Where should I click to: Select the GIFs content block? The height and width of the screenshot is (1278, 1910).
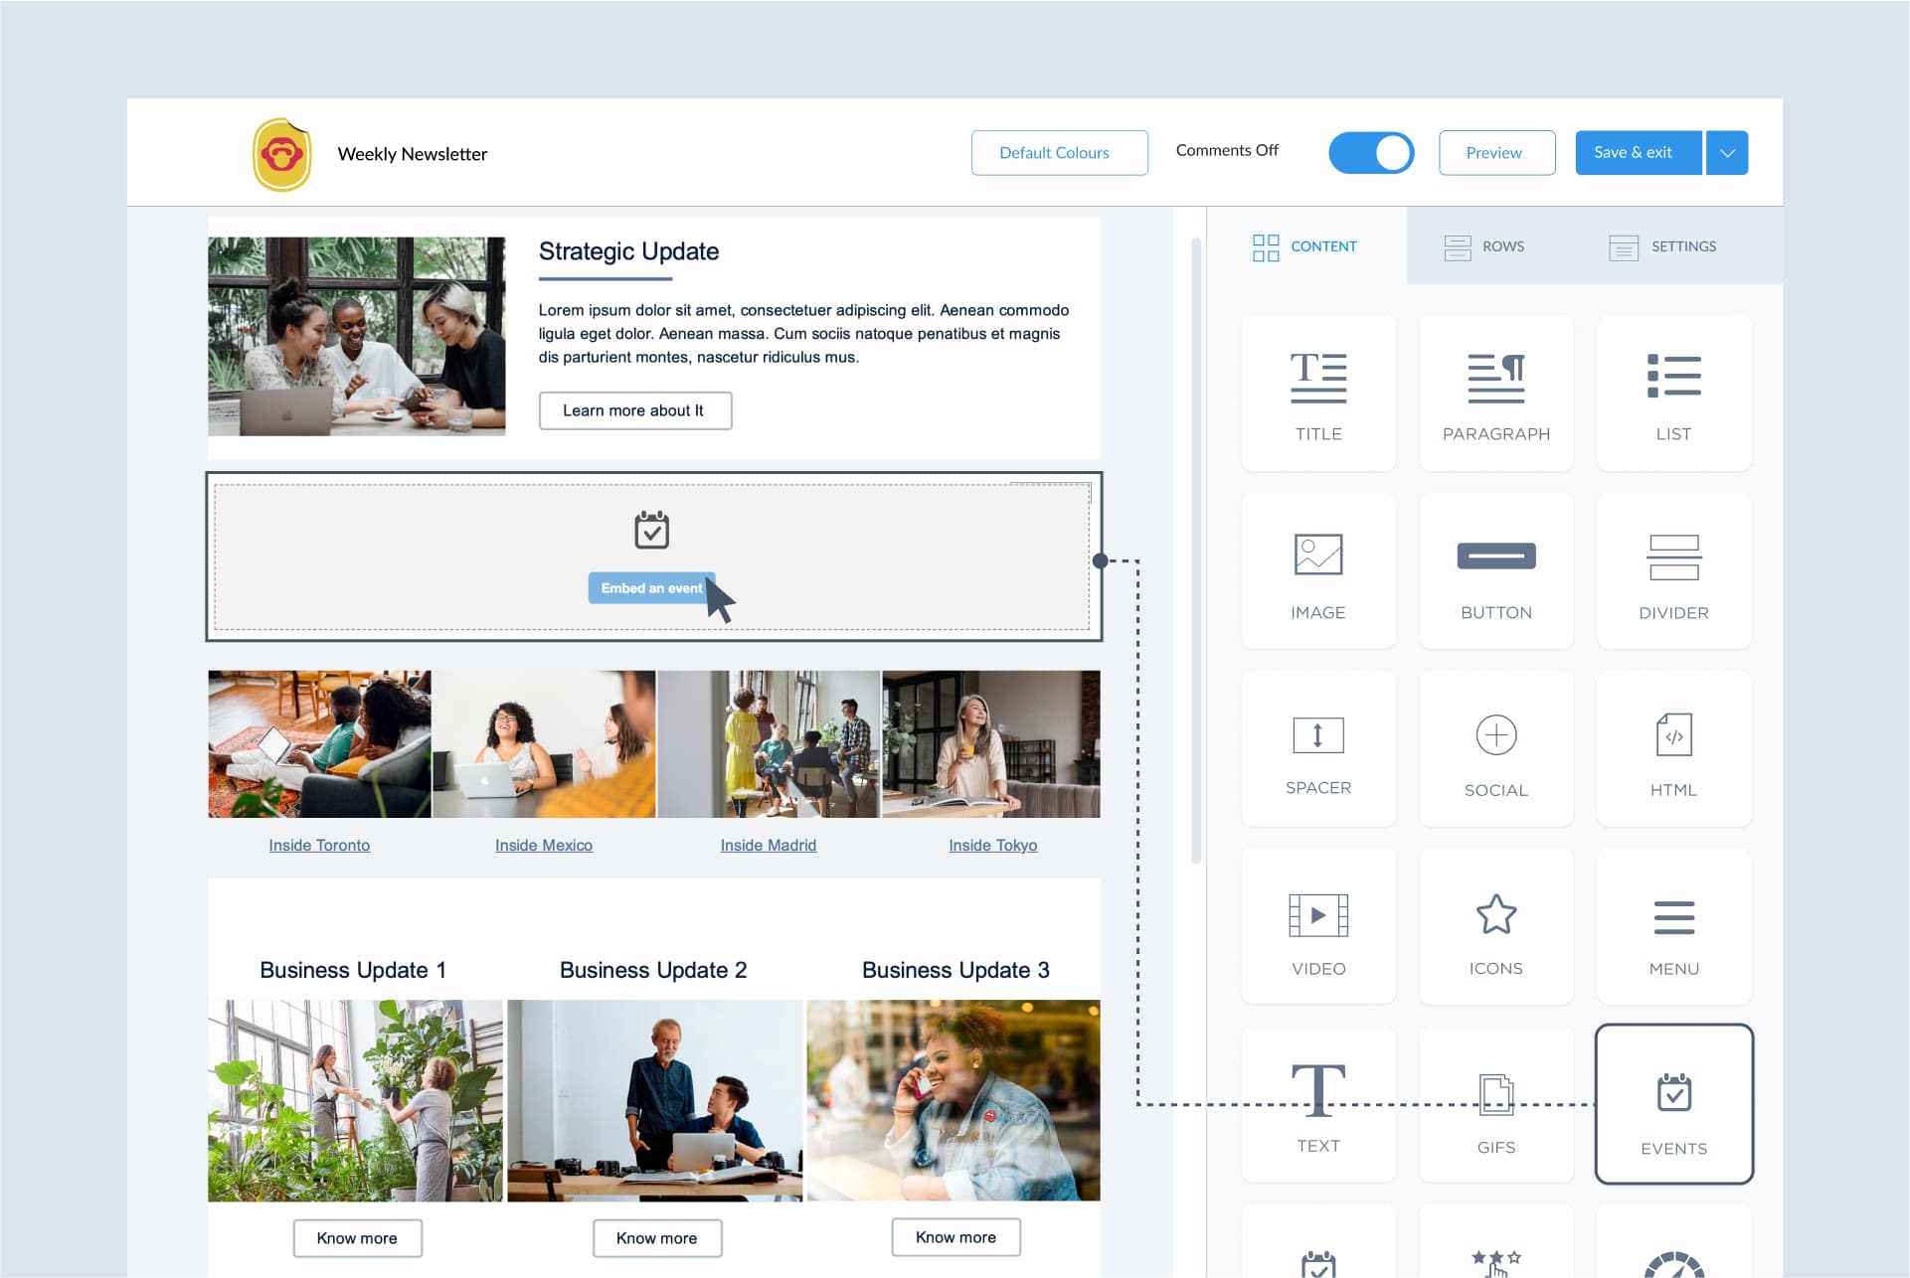(1493, 1105)
